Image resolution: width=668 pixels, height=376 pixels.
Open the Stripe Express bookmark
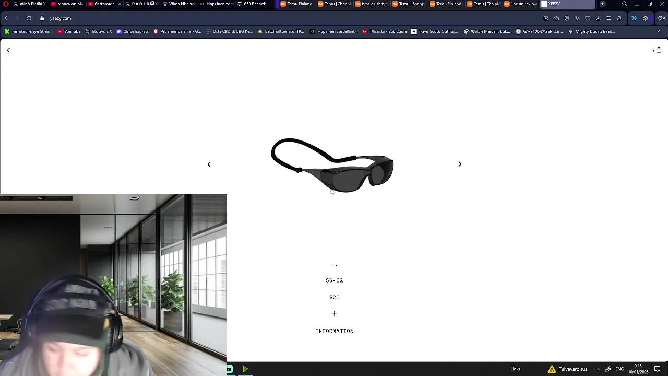click(x=133, y=31)
